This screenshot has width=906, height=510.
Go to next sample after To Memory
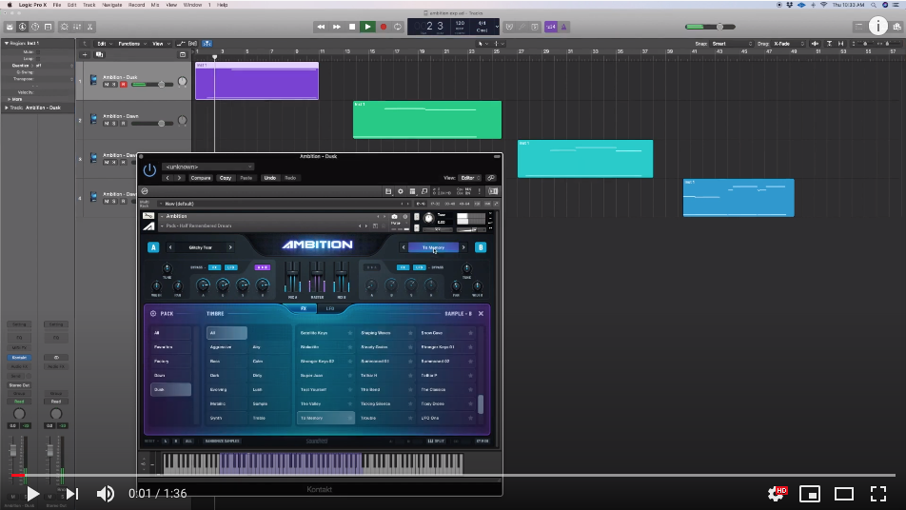click(x=463, y=247)
